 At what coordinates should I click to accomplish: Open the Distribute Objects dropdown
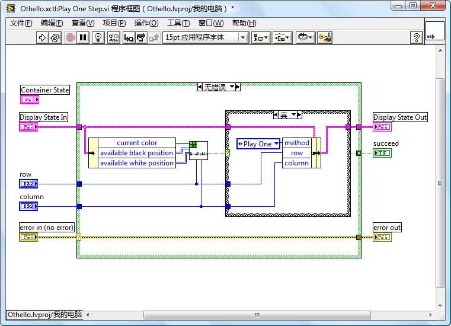282,37
